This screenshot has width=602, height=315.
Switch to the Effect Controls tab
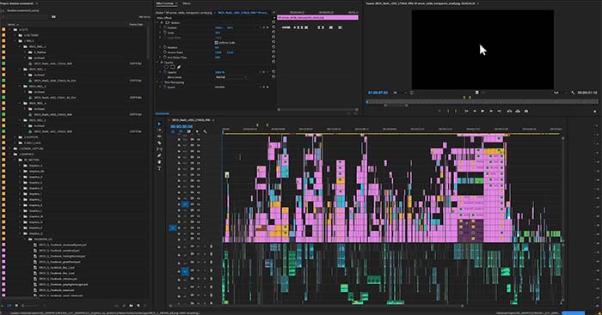(165, 3)
